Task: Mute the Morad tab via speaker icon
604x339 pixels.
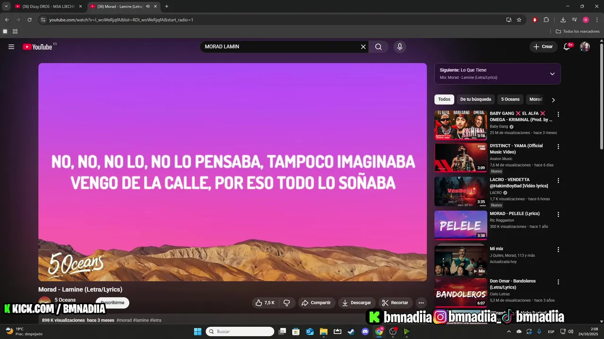Action: pyautogui.click(x=148, y=7)
